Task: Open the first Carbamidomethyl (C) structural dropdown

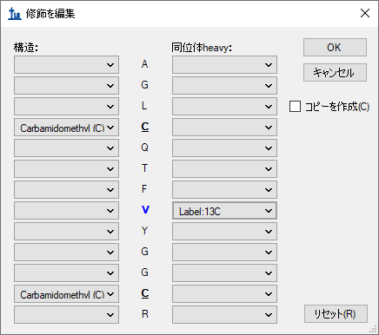Action: pos(66,128)
